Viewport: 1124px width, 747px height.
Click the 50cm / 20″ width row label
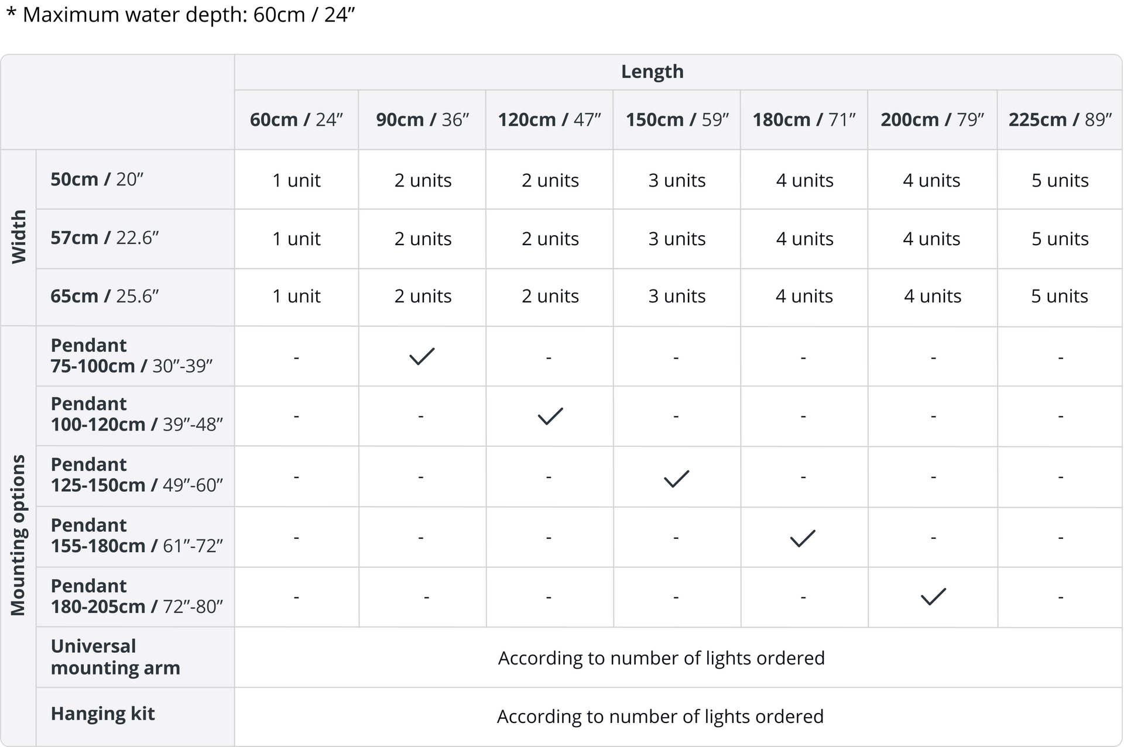click(x=97, y=180)
